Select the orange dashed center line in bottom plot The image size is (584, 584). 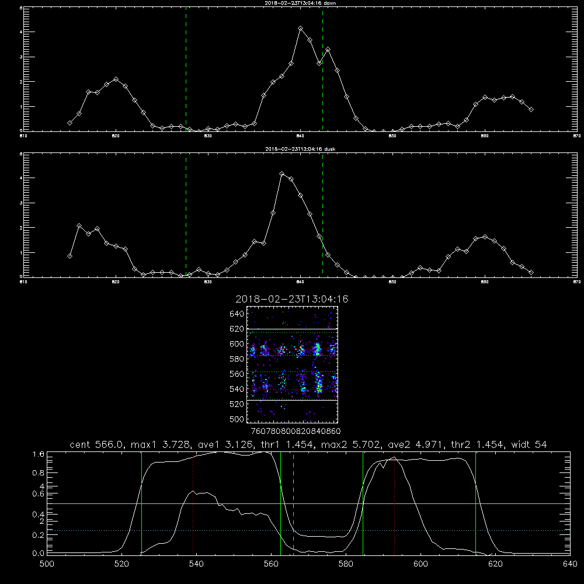[x=294, y=503]
